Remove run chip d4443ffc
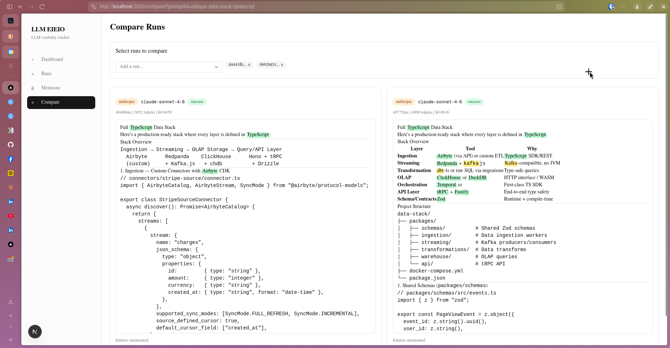 click(x=249, y=64)
